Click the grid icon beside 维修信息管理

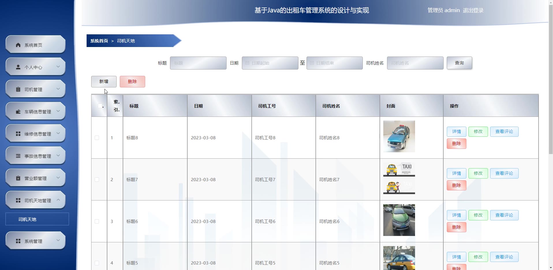[x=18, y=134]
